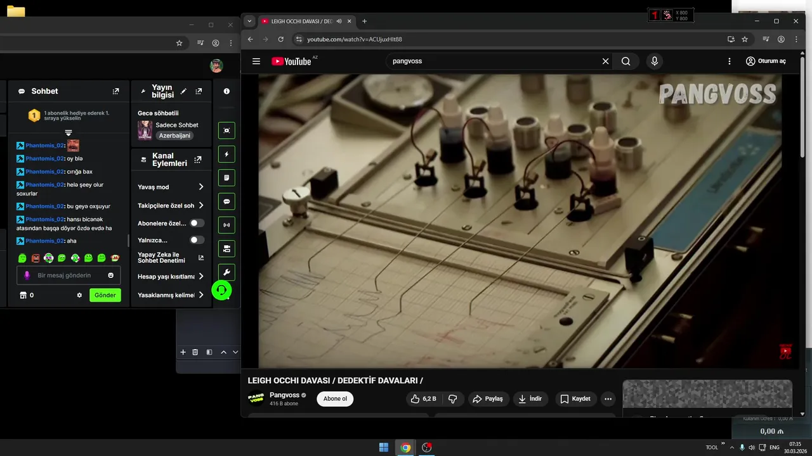
Task: Toggle the Yalnızca... chat switch
Action: 197,240
